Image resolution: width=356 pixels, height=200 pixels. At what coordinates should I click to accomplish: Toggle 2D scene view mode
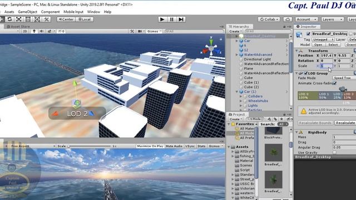click(x=24, y=31)
